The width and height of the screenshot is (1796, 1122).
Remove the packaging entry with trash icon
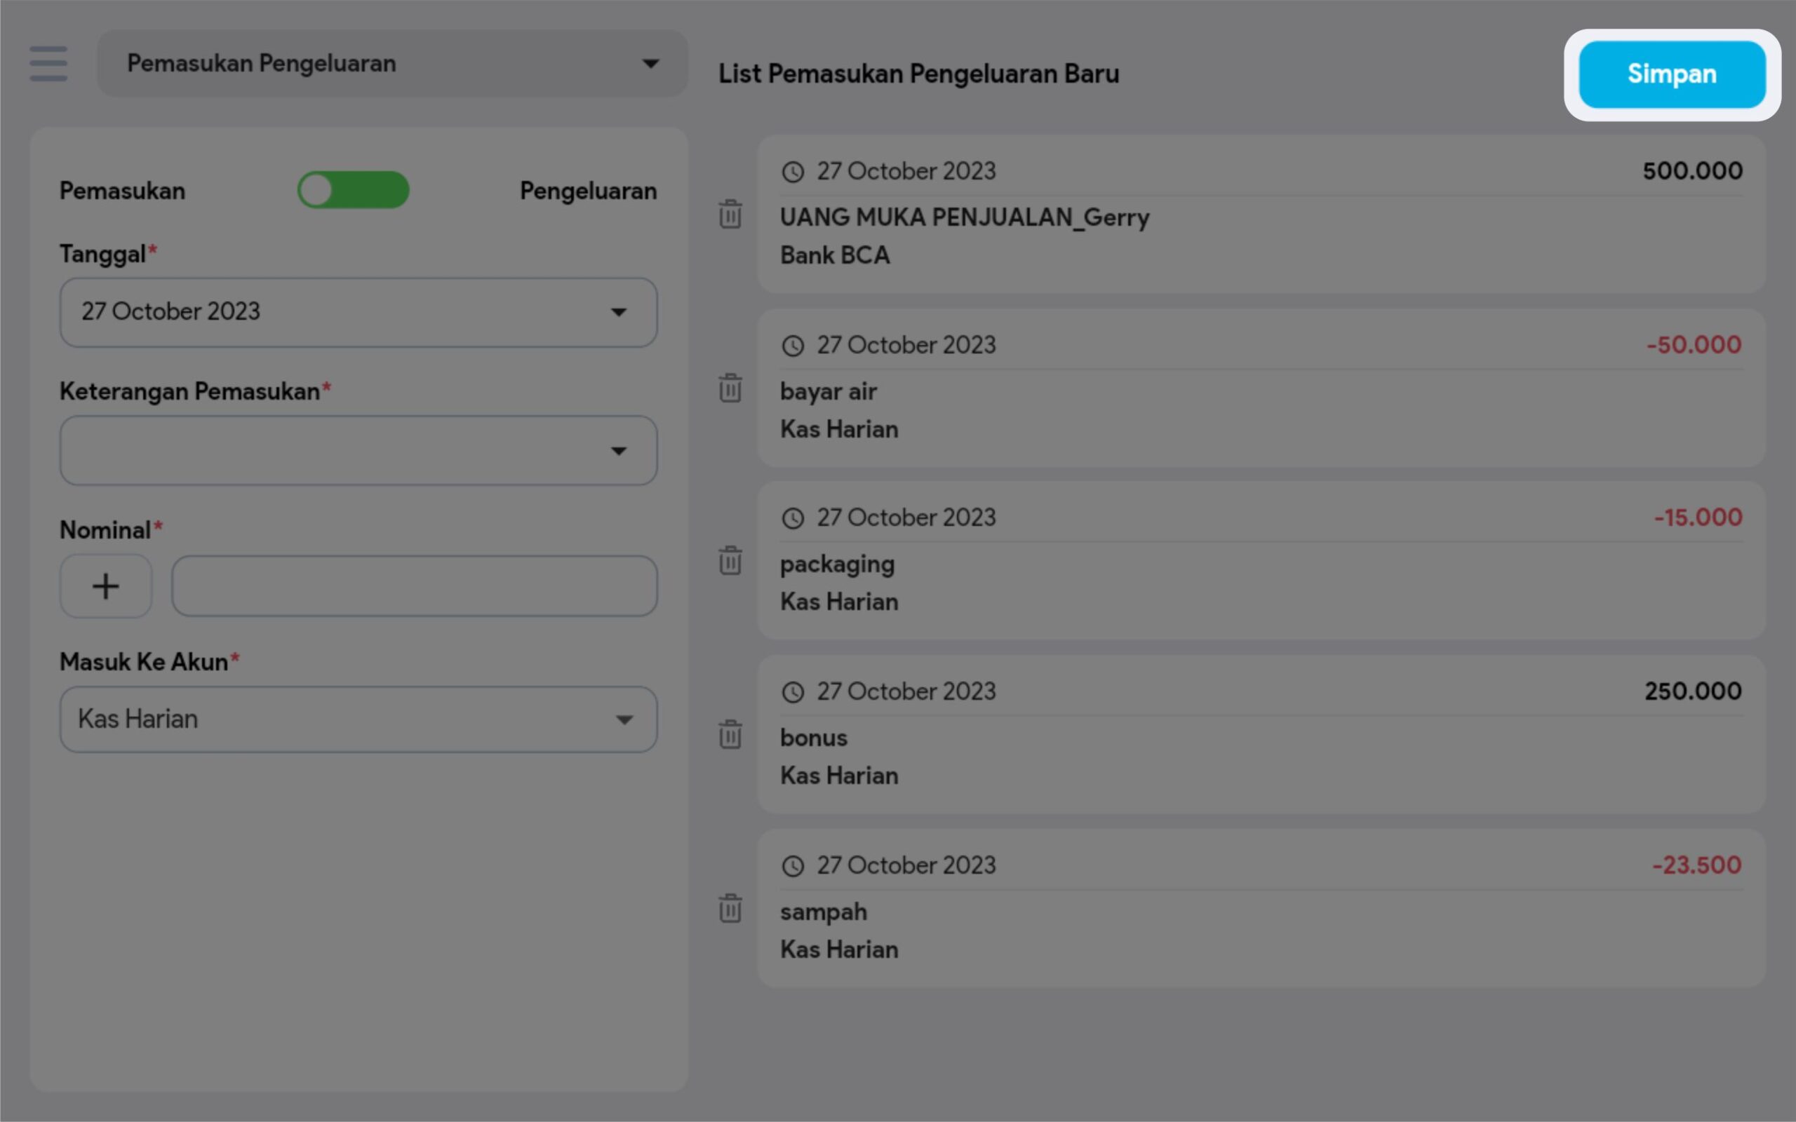tap(730, 561)
